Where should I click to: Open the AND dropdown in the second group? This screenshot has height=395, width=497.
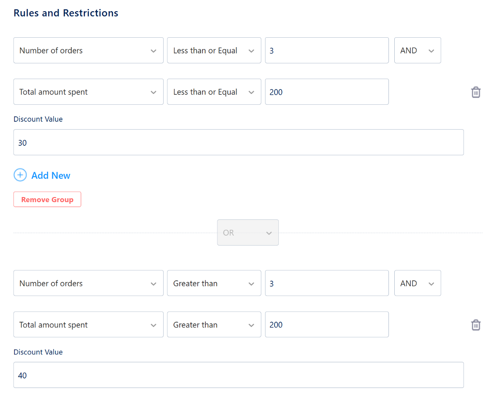(417, 283)
